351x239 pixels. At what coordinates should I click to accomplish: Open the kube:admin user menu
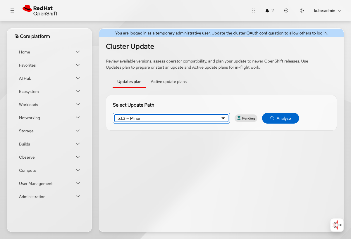(328, 11)
